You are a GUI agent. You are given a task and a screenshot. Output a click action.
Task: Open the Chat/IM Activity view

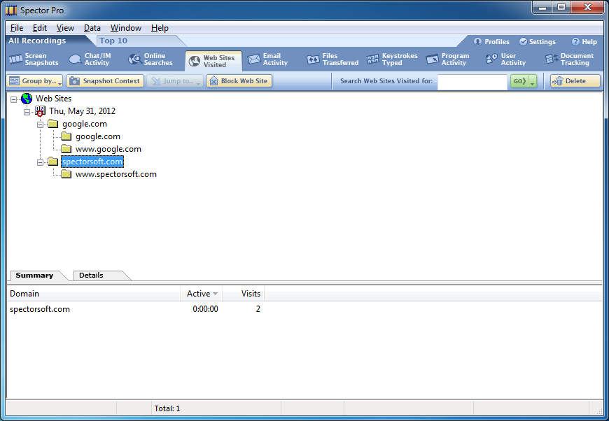point(90,59)
